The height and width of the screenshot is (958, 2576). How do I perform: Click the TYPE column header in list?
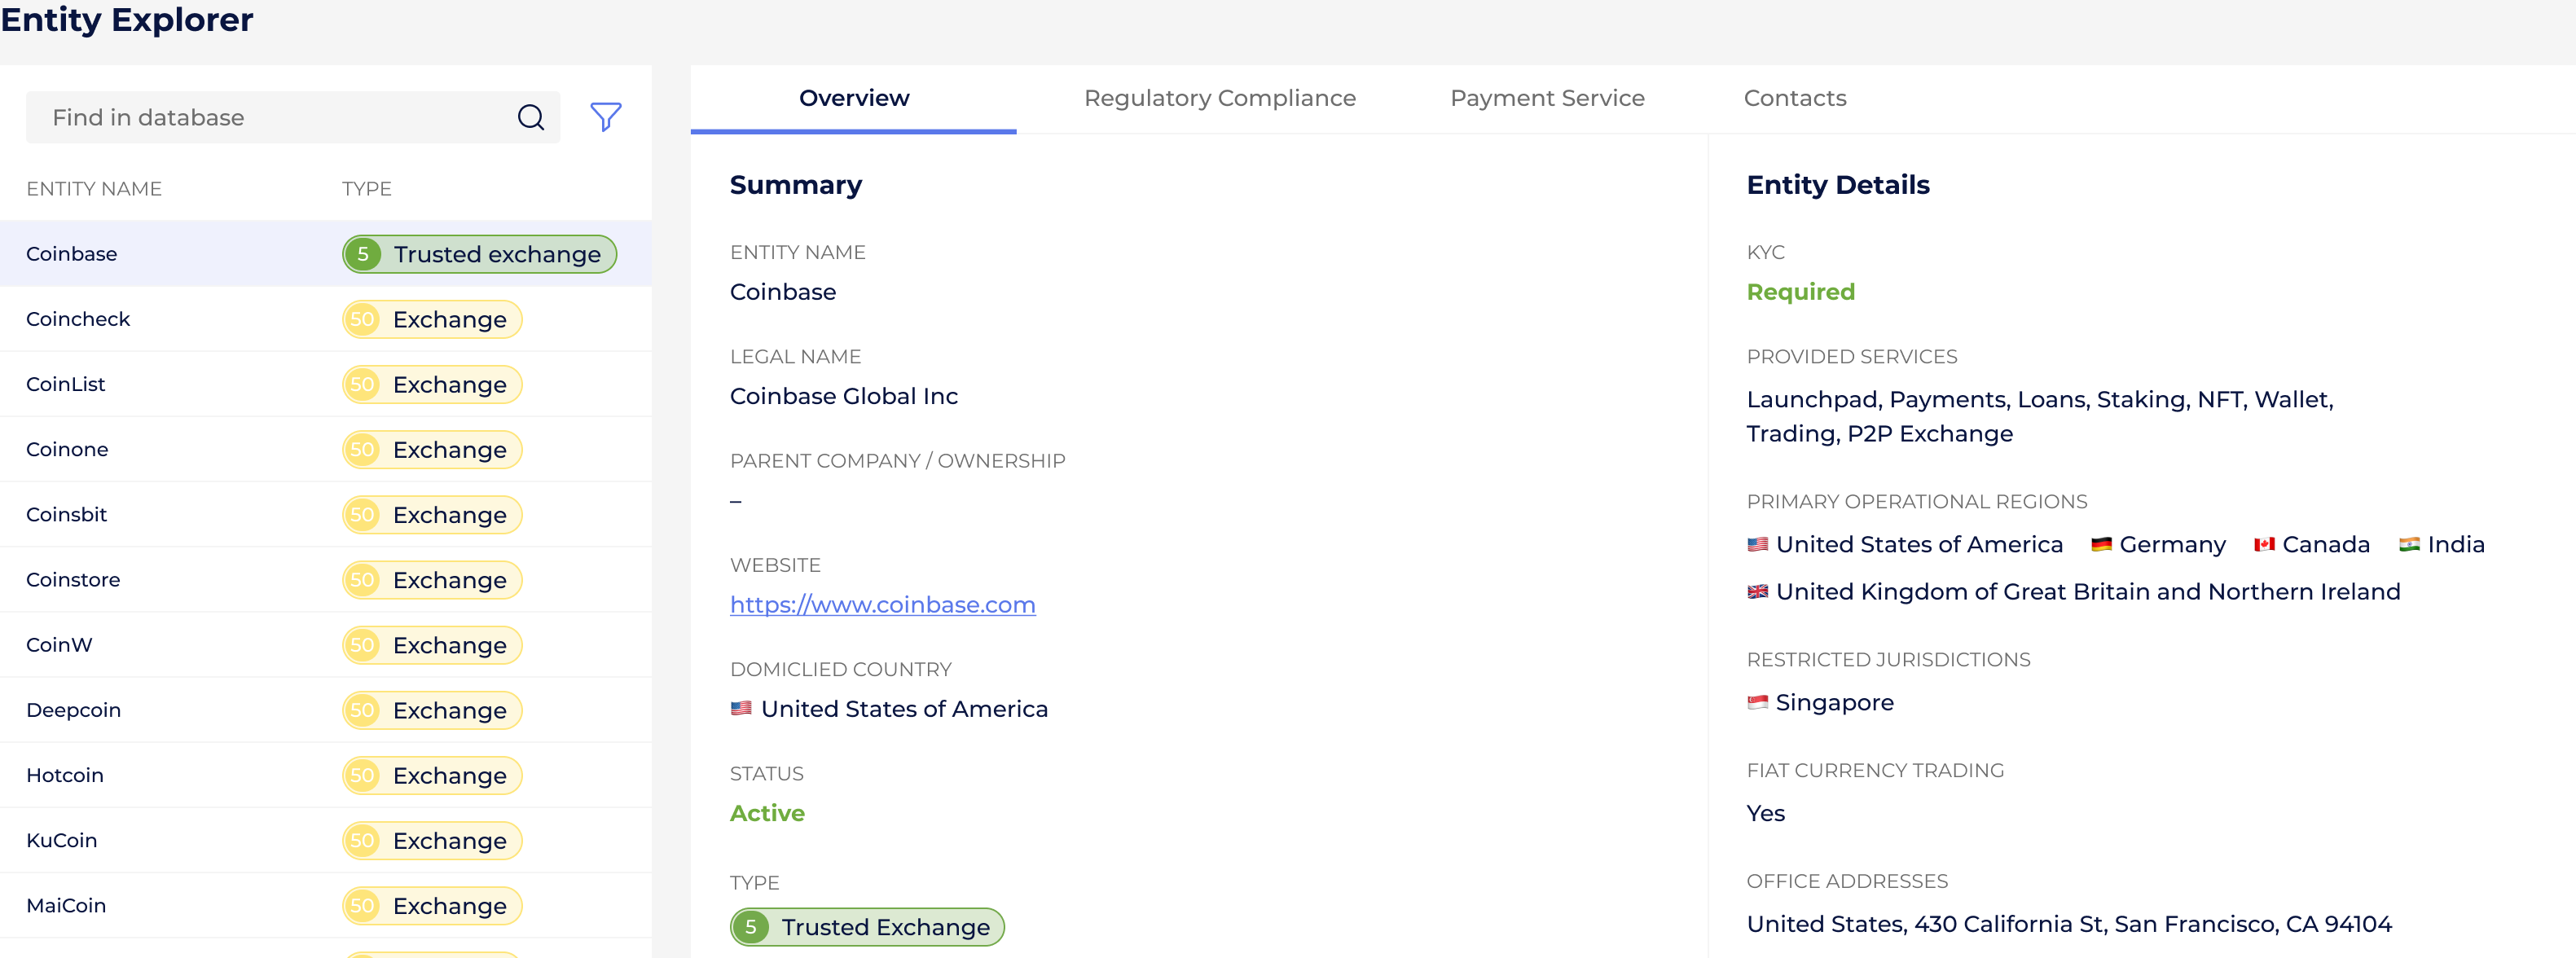367,189
